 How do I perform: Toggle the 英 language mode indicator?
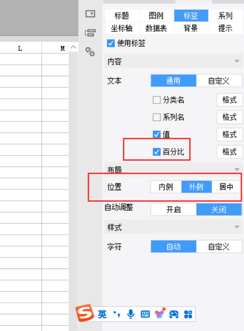click(102, 314)
